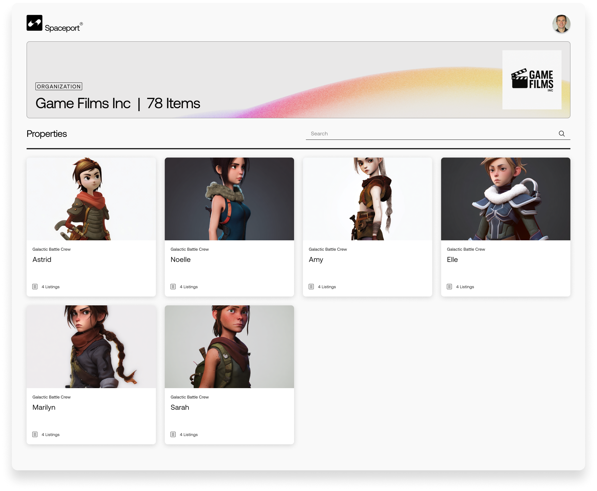Viewport: 597px width, 491px height.
Task: Click the ORGANIZATION label badge
Action: [x=59, y=86]
